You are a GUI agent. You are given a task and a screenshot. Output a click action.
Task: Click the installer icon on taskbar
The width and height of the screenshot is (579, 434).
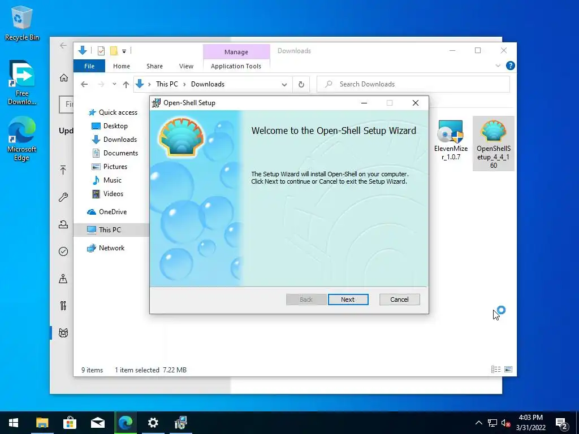coord(180,423)
